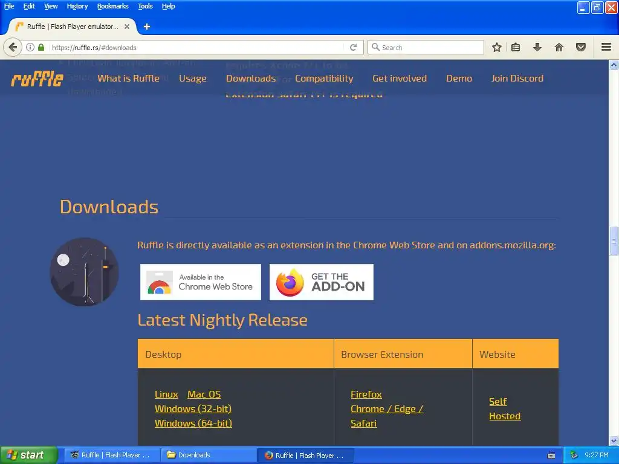The width and height of the screenshot is (619, 464).
Task: Open the Get involved nav link
Action: pos(400,78)
